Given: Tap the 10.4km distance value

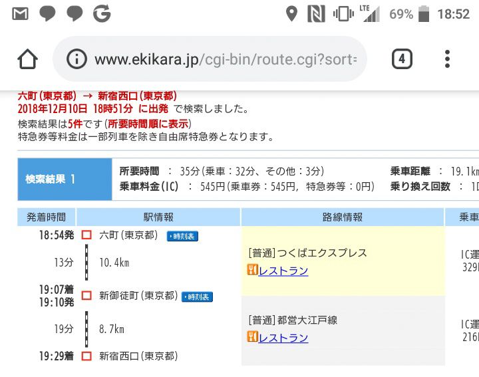Looking at the screenshot, I should click(x=114, y=263).
